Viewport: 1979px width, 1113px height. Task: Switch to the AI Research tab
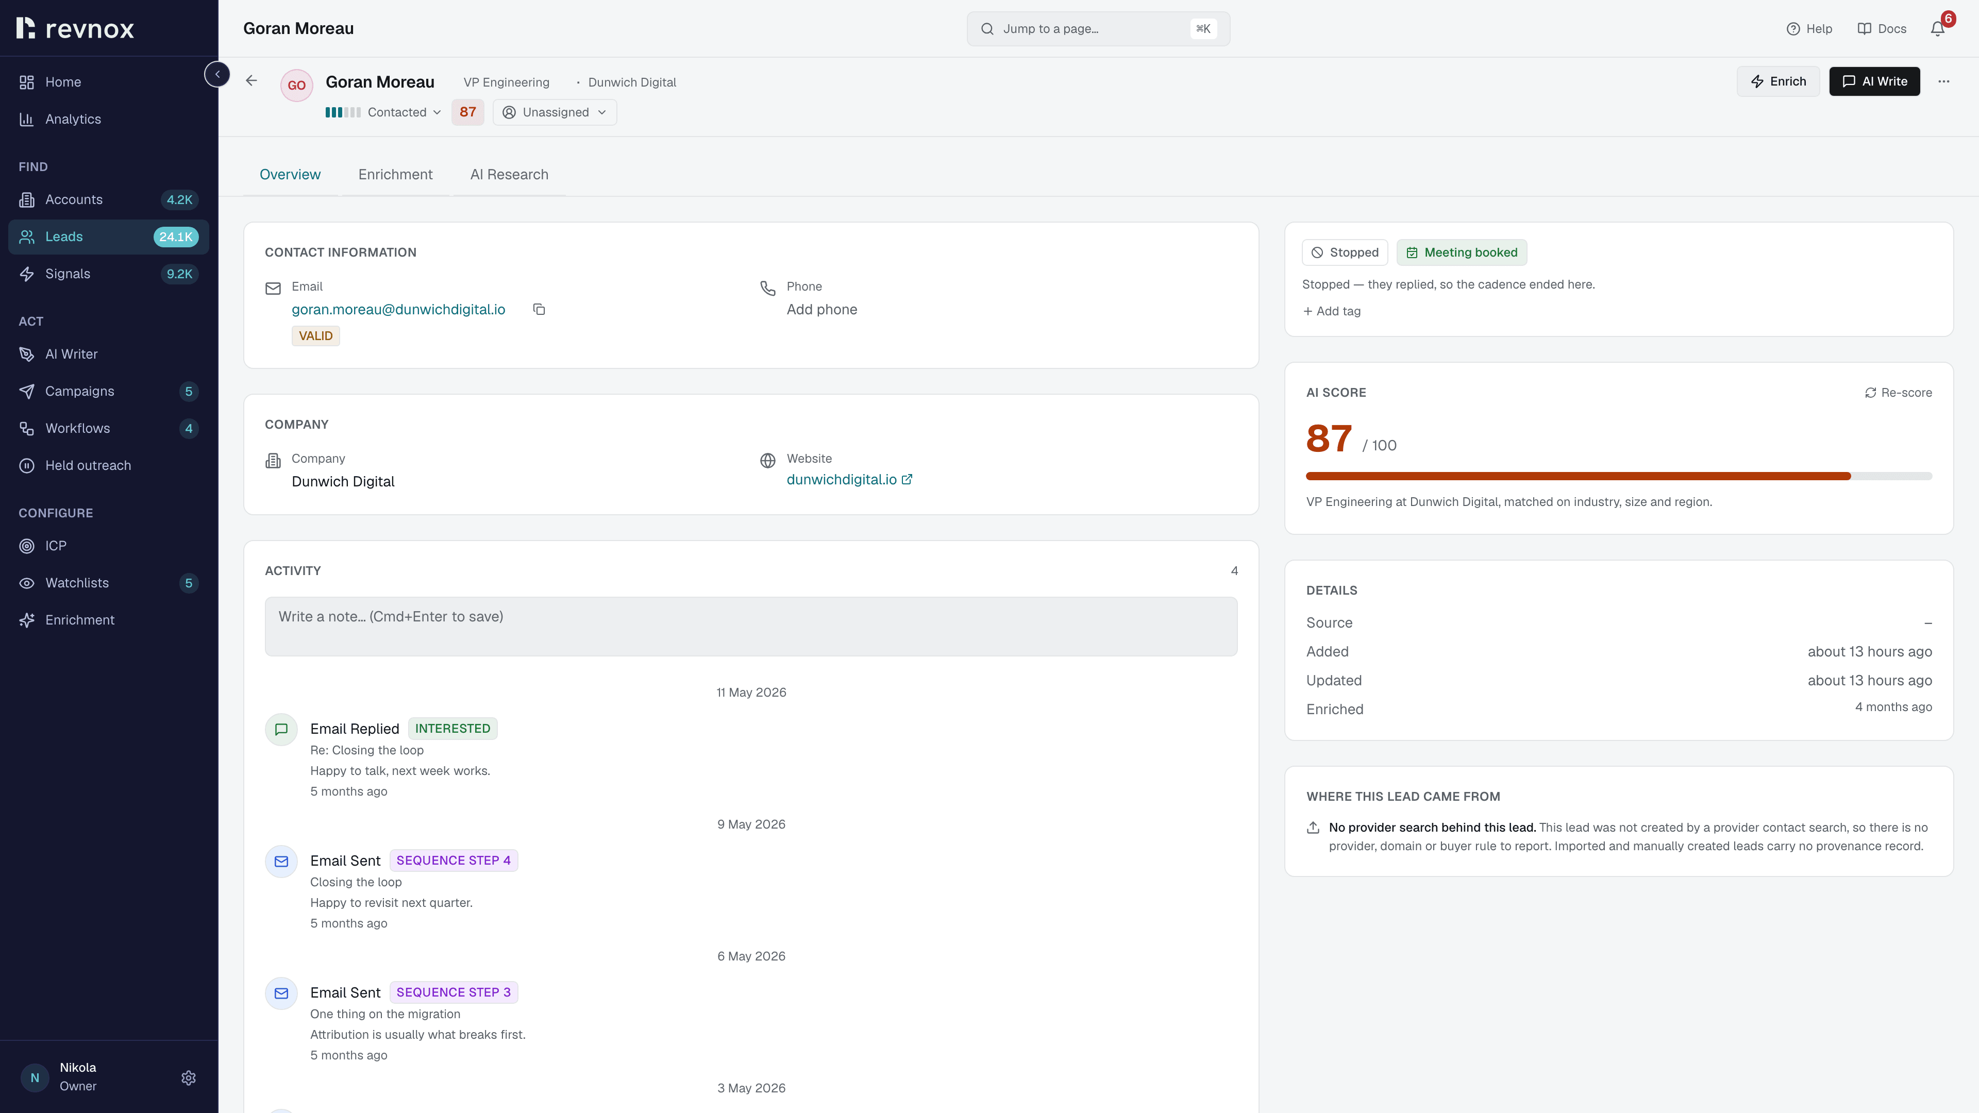(509, 174)
